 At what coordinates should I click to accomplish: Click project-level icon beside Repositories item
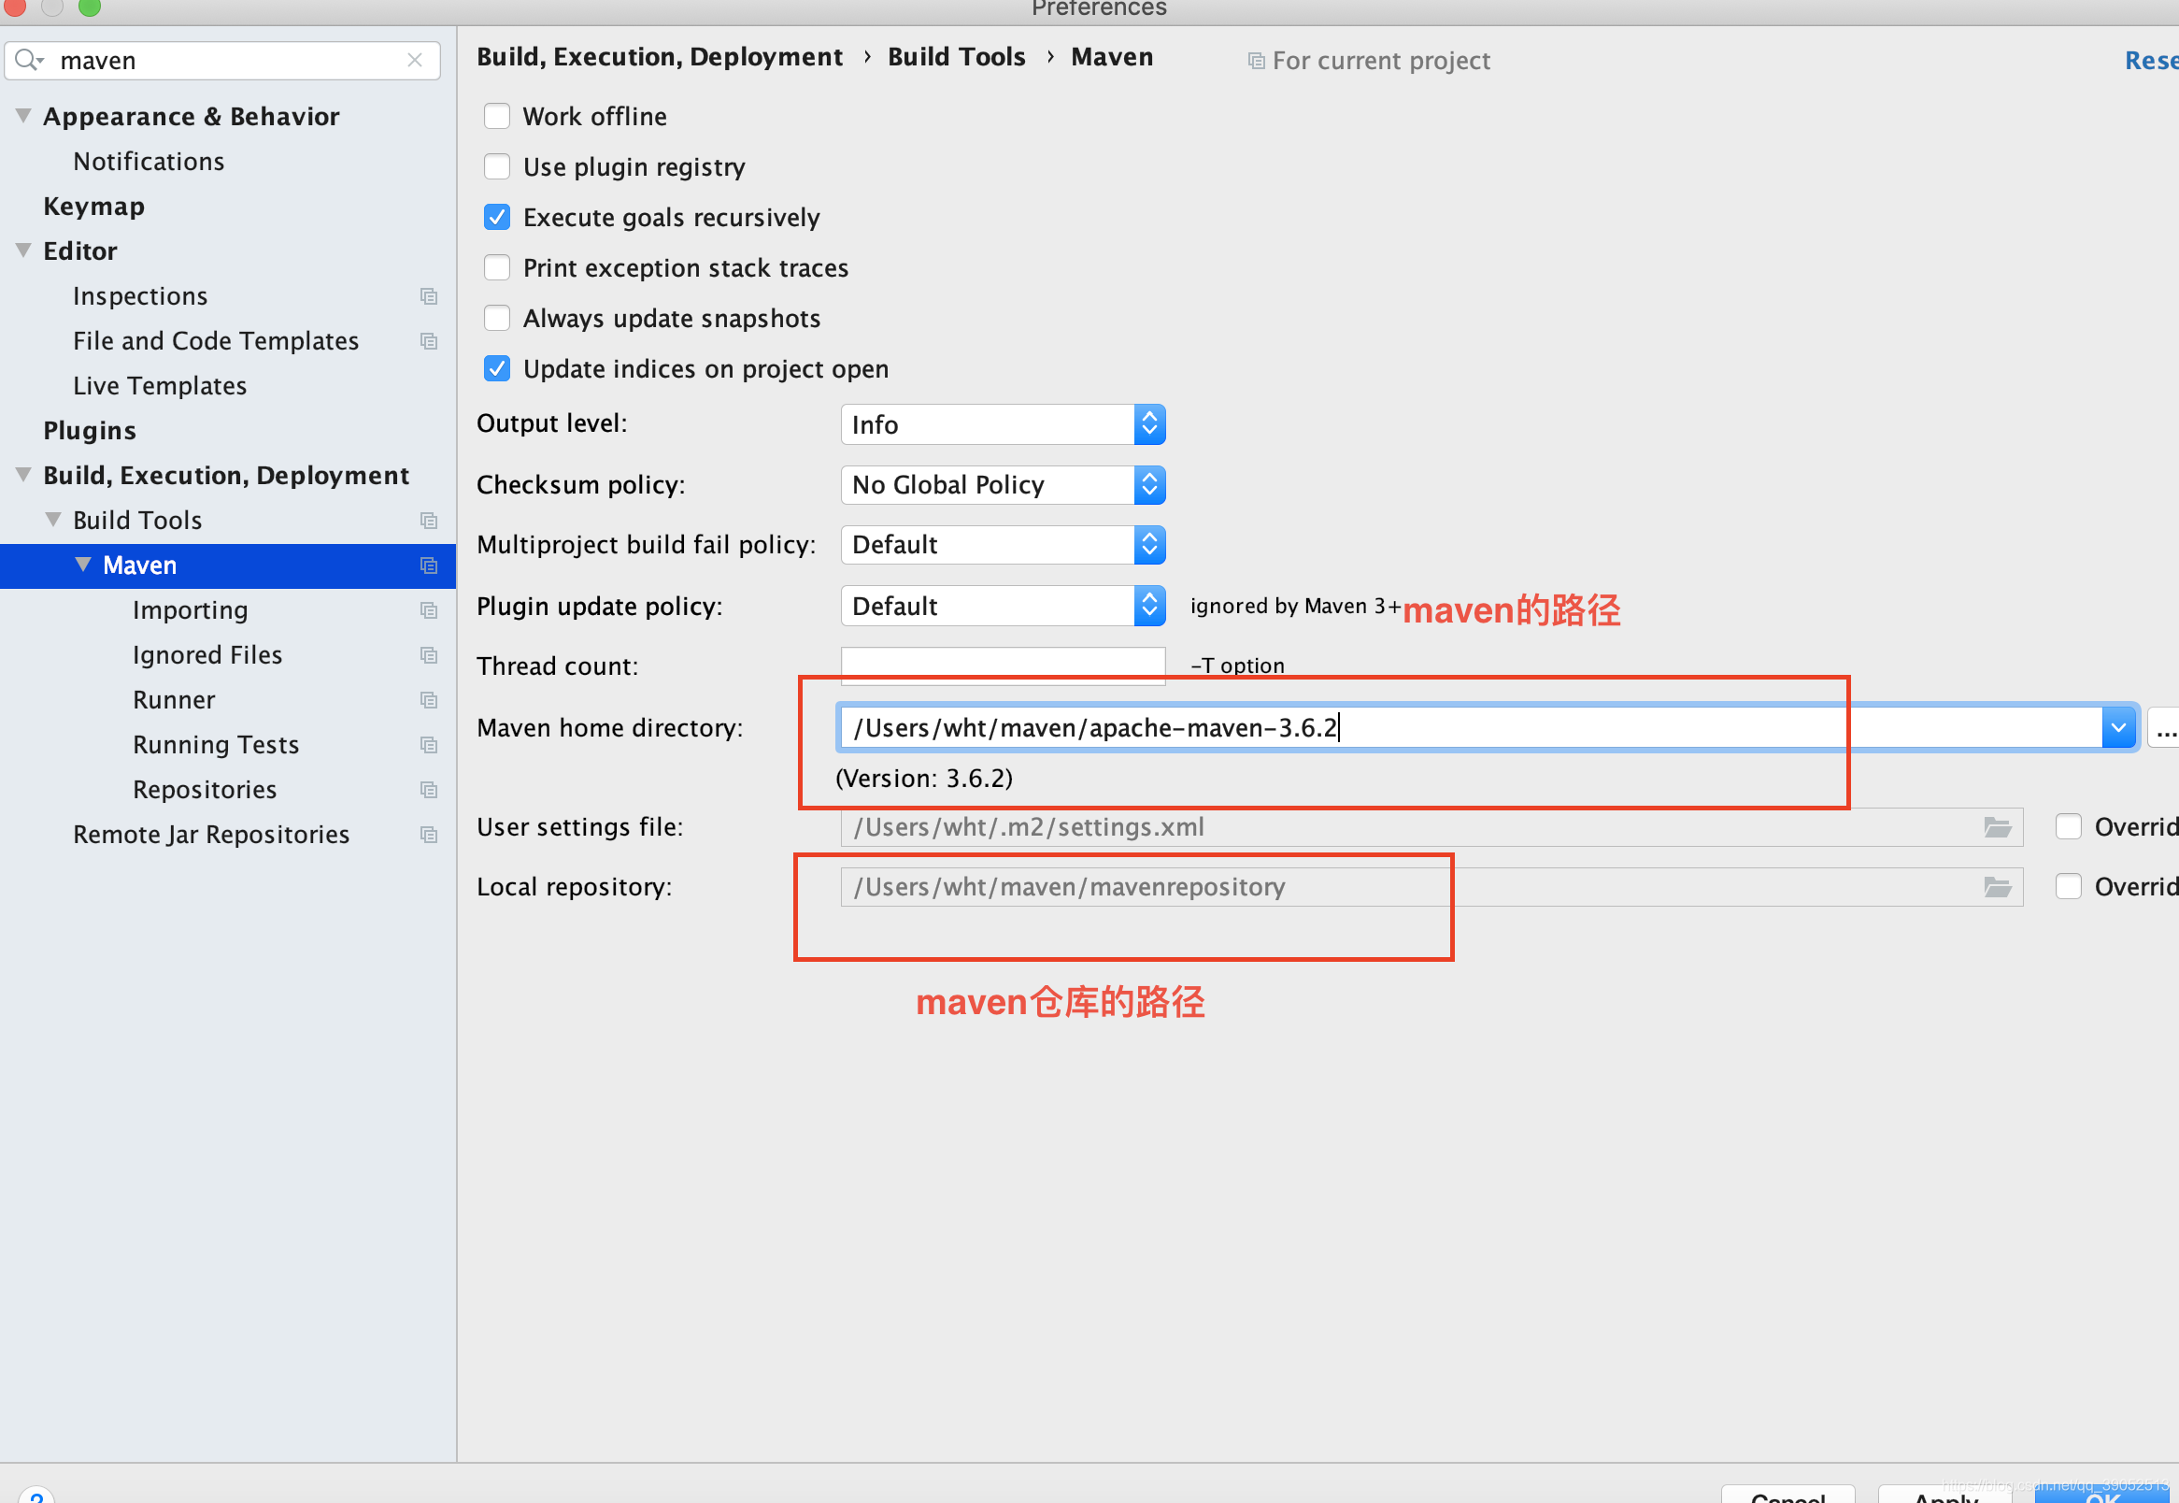429,790
